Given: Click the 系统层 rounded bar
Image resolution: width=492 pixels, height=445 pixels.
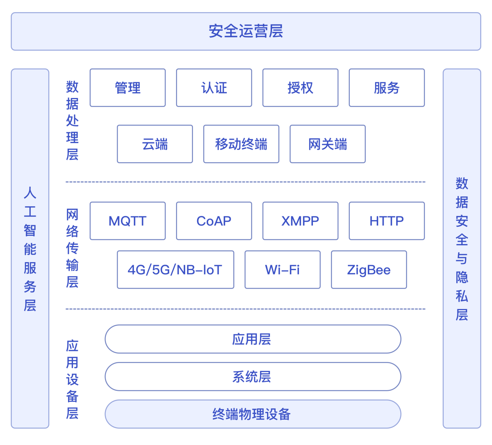Looking at the screenshot, I should pyautogui.click(x=253, y=377).
